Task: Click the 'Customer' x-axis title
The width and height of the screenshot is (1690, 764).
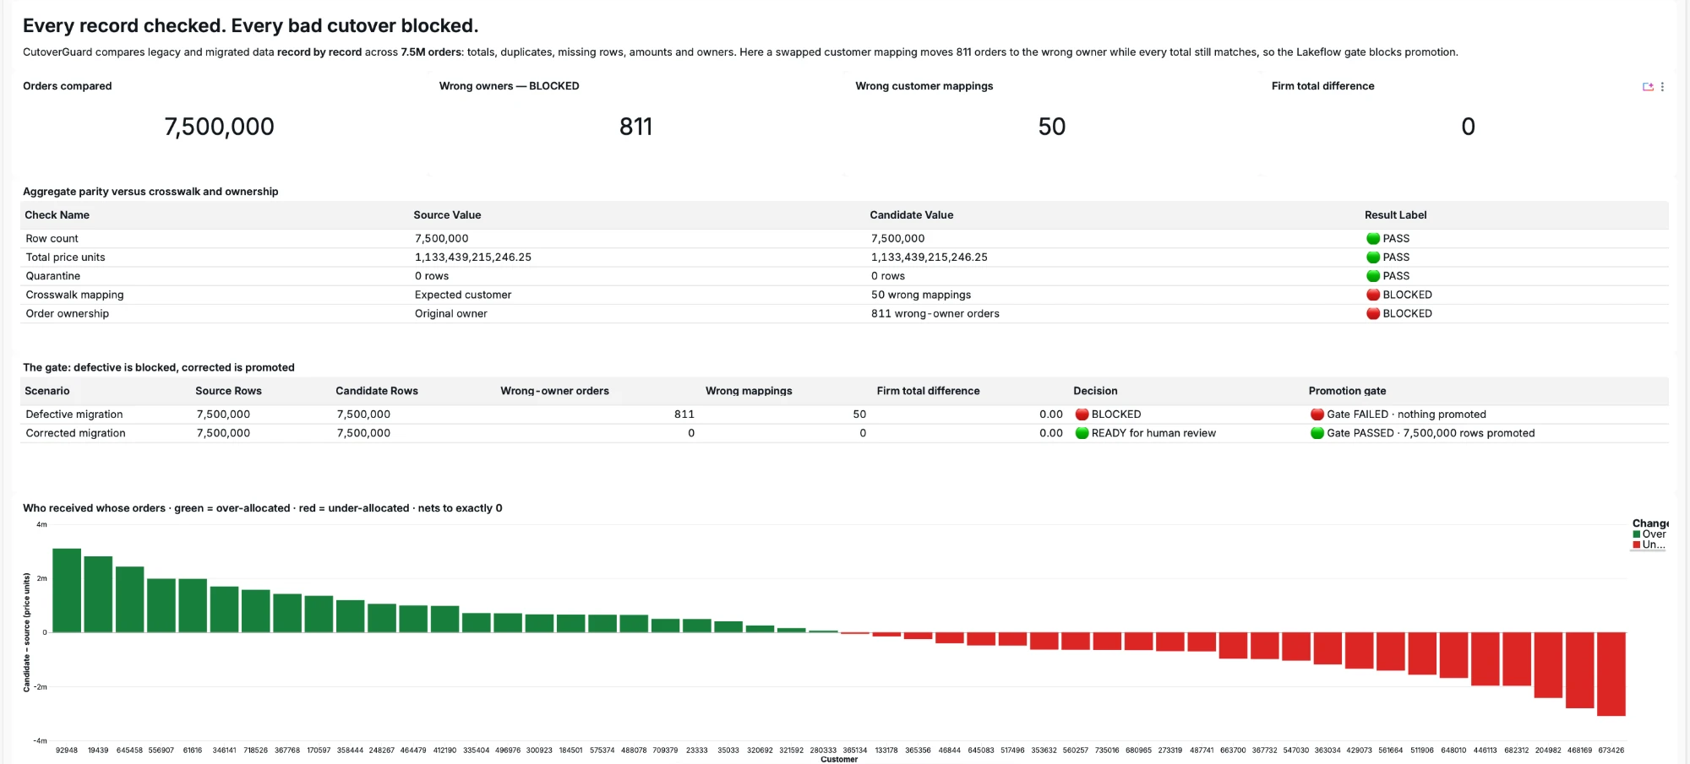Action: click(839, 759)
